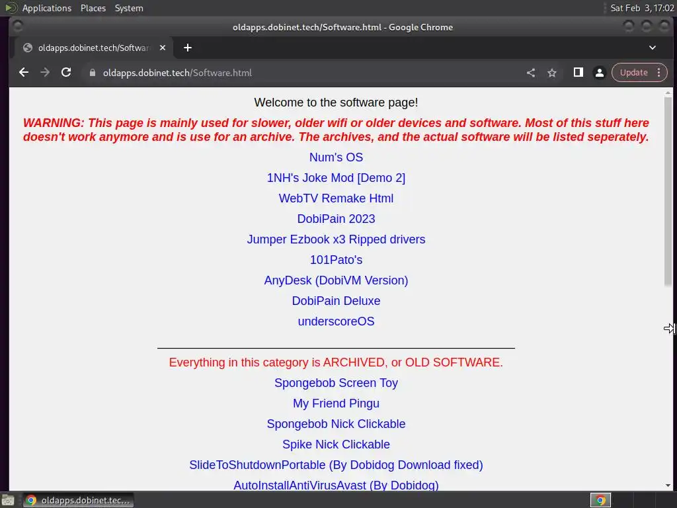Share this page via the share icon
The width and height of the screenshot is (677, 508).
pos(531,73)
